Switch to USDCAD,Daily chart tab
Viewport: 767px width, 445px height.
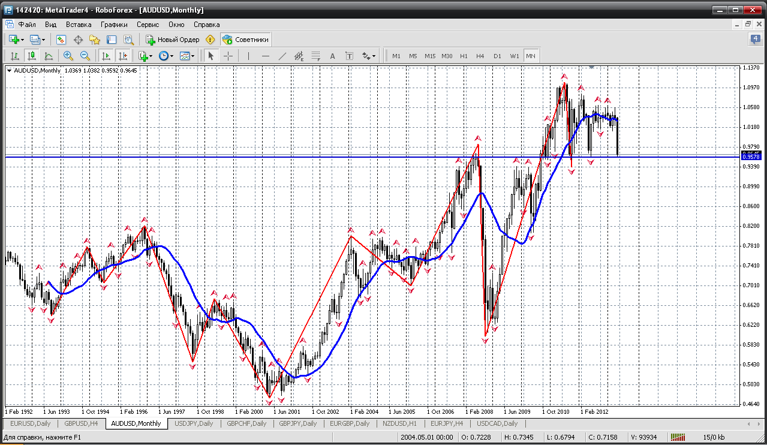(x=497, y=423)
